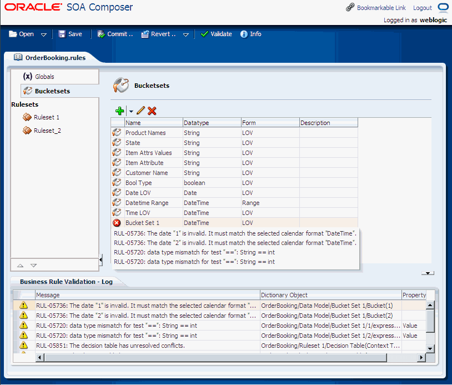Click the Open folder icon
The width and height of the screenshot is (452, 385).
[13, 34]
